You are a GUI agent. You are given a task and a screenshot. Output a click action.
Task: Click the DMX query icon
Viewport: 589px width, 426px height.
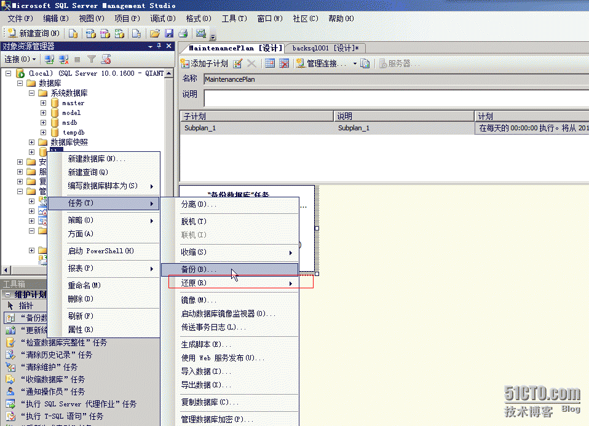click(x=105, y=33)
